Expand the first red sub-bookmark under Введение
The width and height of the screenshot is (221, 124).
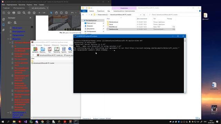[x=10, y=43]
